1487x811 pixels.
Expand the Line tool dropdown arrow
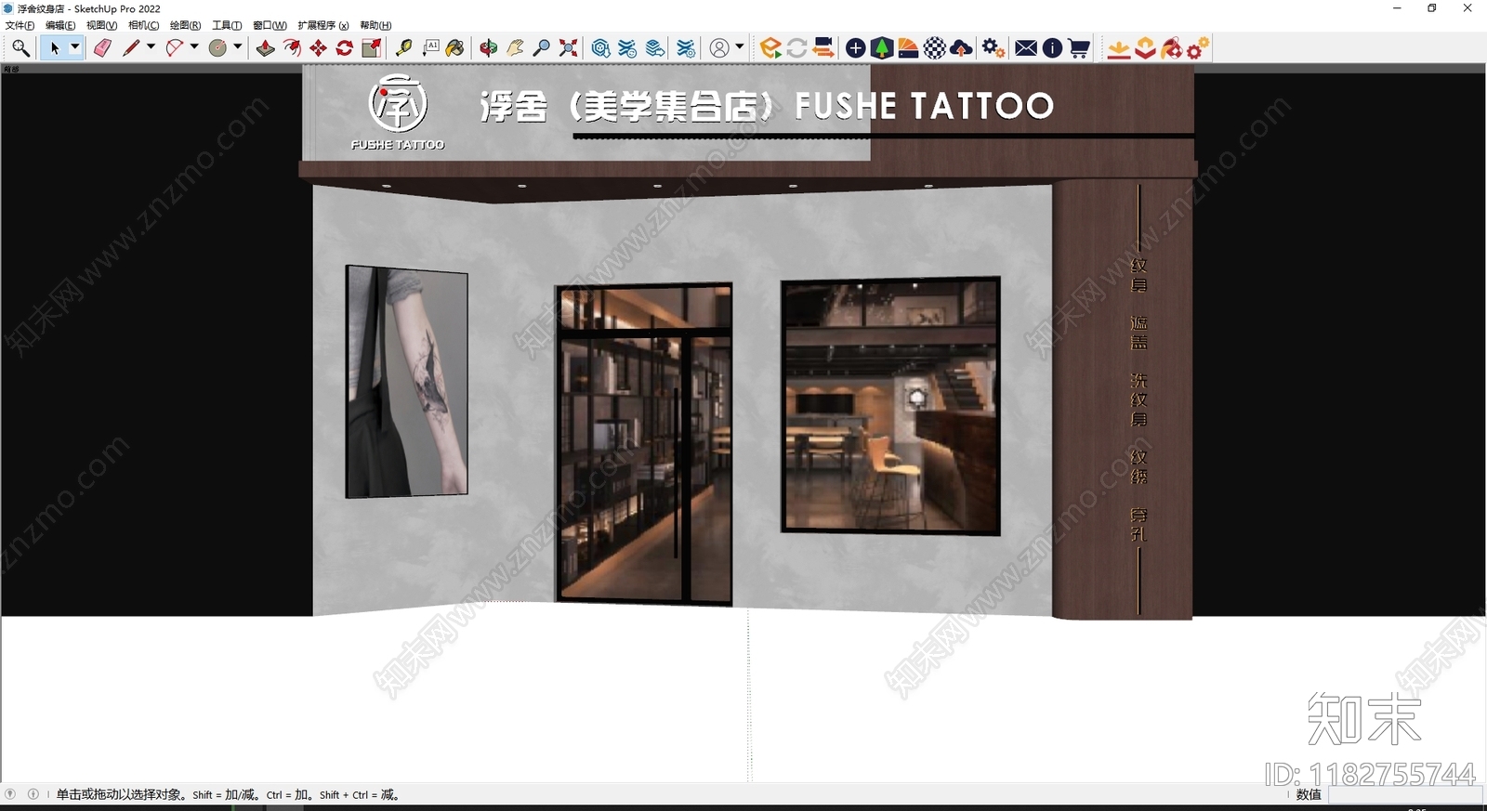tap(151, 47)
